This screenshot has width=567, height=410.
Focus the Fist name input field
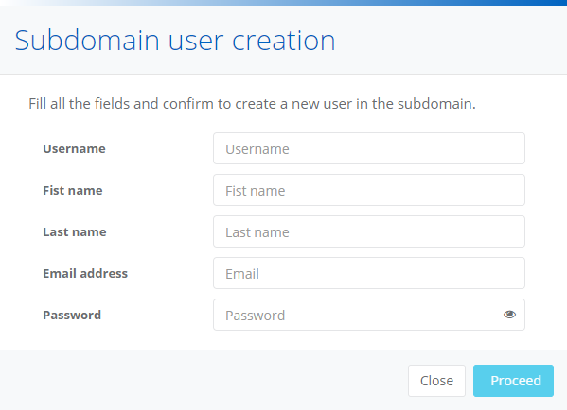click(369, 190)
